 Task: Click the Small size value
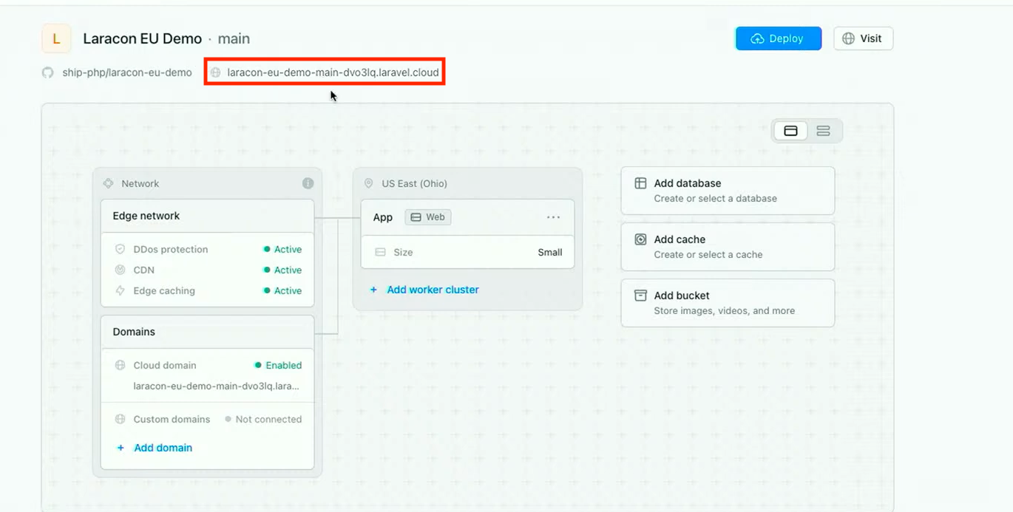click(x=550, y=252)
